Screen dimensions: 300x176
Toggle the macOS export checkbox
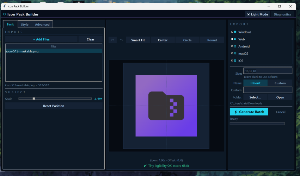232,54
